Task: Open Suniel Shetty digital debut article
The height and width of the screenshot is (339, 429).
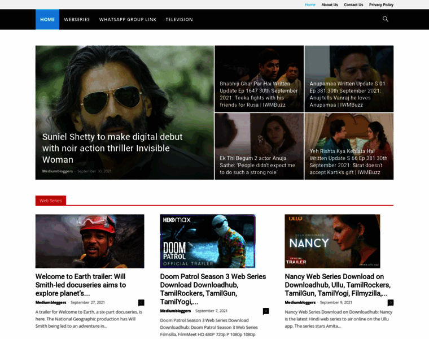Action: click(112, 148)
